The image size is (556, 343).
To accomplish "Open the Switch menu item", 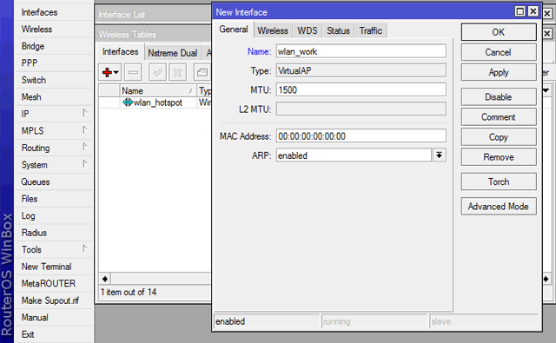I will click(x=54, y=80).
